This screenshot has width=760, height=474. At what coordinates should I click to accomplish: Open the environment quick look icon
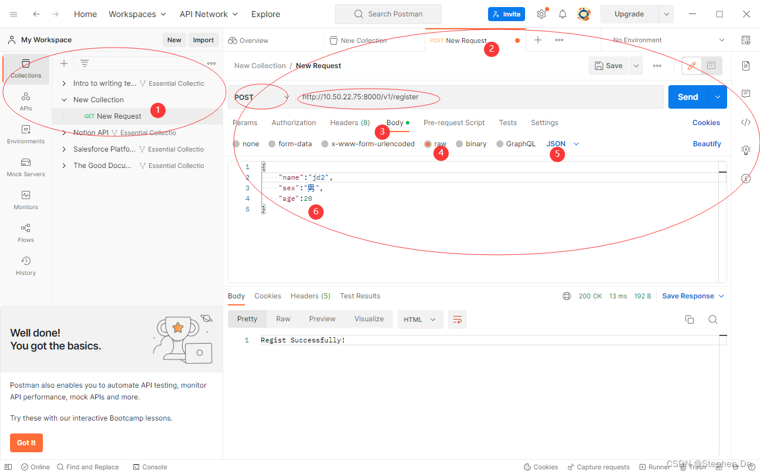pyautogui.click(x=746, y=40)
